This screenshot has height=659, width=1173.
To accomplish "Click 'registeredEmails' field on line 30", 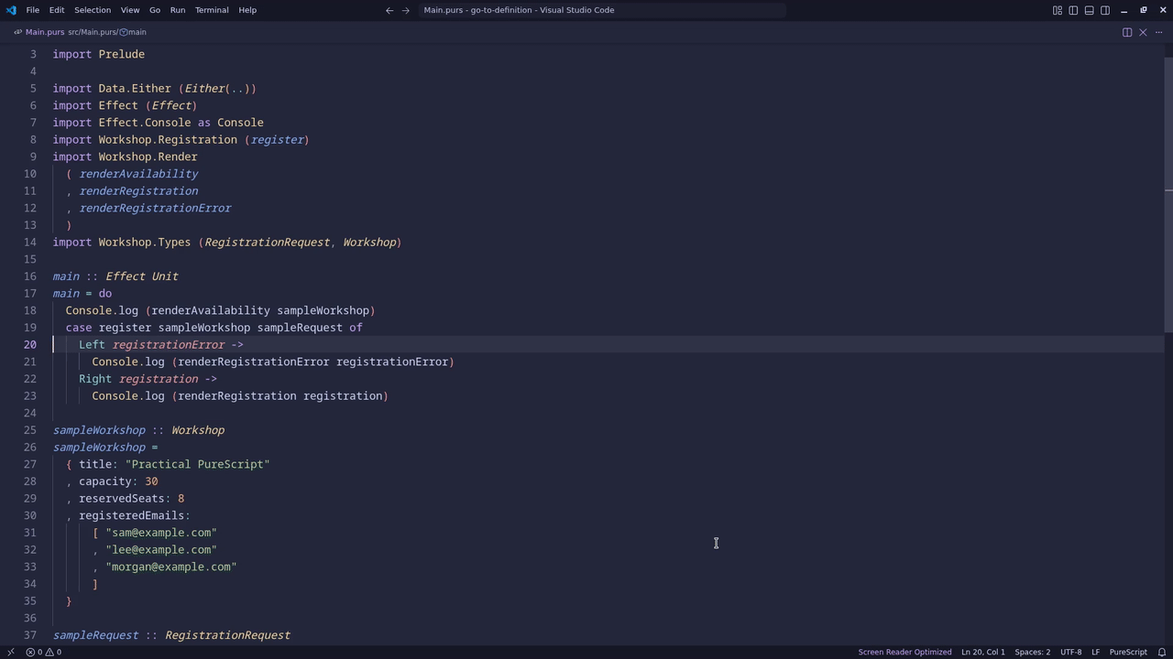I will tap(131, 515).
